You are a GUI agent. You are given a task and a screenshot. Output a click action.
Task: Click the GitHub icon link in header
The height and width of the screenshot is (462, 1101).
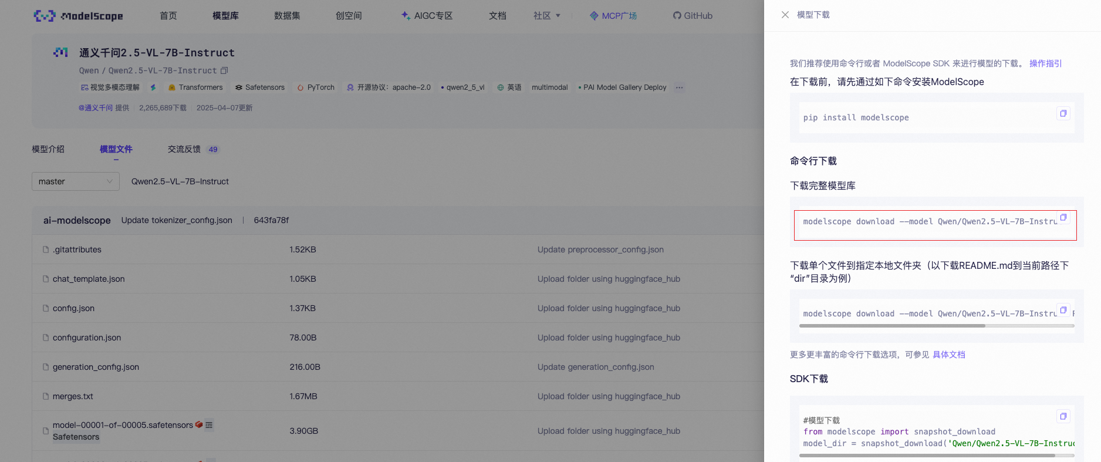click(693, 16)
